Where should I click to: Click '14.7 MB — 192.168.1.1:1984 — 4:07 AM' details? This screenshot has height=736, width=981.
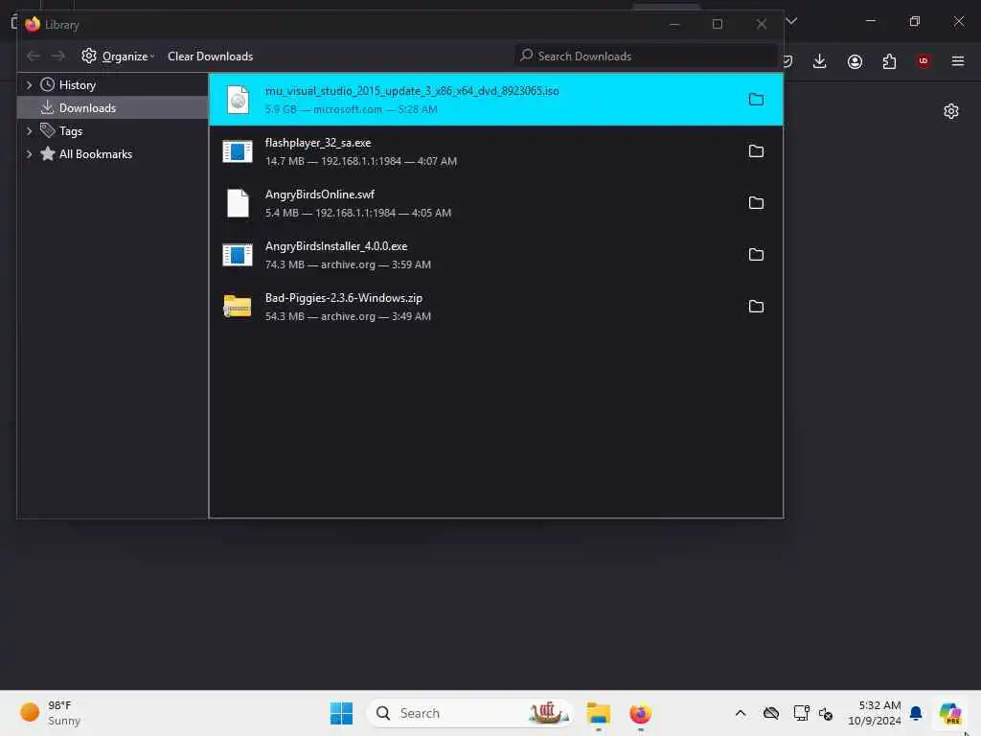click(361, 161)
